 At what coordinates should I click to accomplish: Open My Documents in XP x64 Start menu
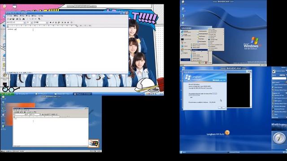[203, 31]
